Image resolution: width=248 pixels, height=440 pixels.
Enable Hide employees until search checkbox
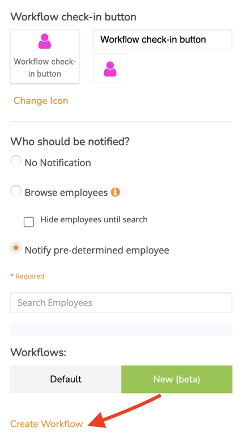click(x=29, y=222)
